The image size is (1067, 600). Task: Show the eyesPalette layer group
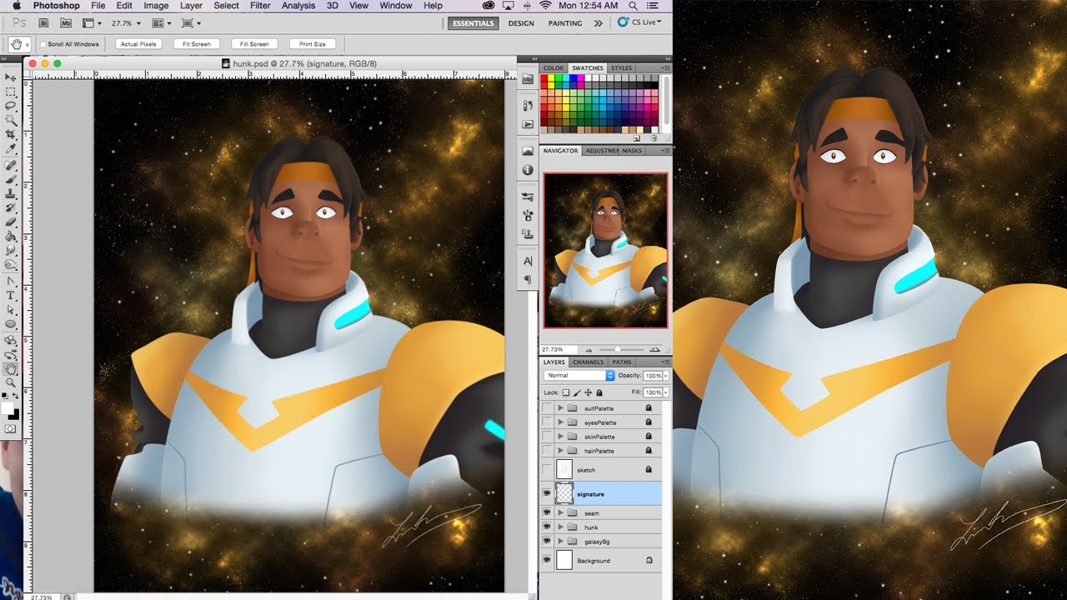(547, 422)
